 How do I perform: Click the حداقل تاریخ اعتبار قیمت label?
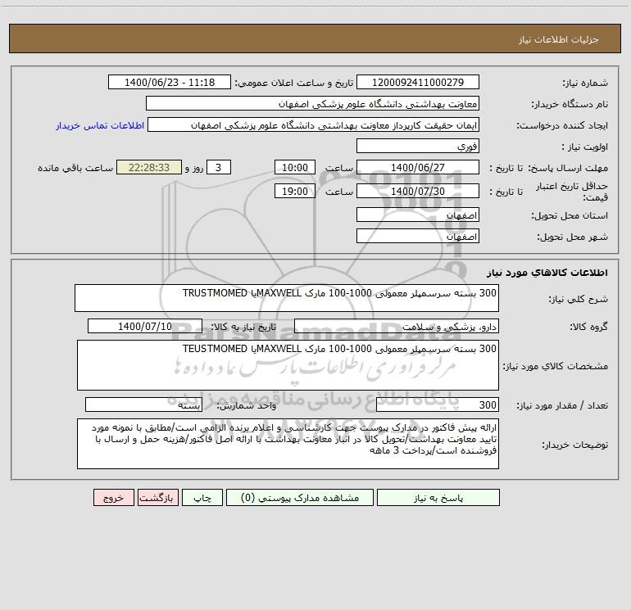tap(572, 192)
